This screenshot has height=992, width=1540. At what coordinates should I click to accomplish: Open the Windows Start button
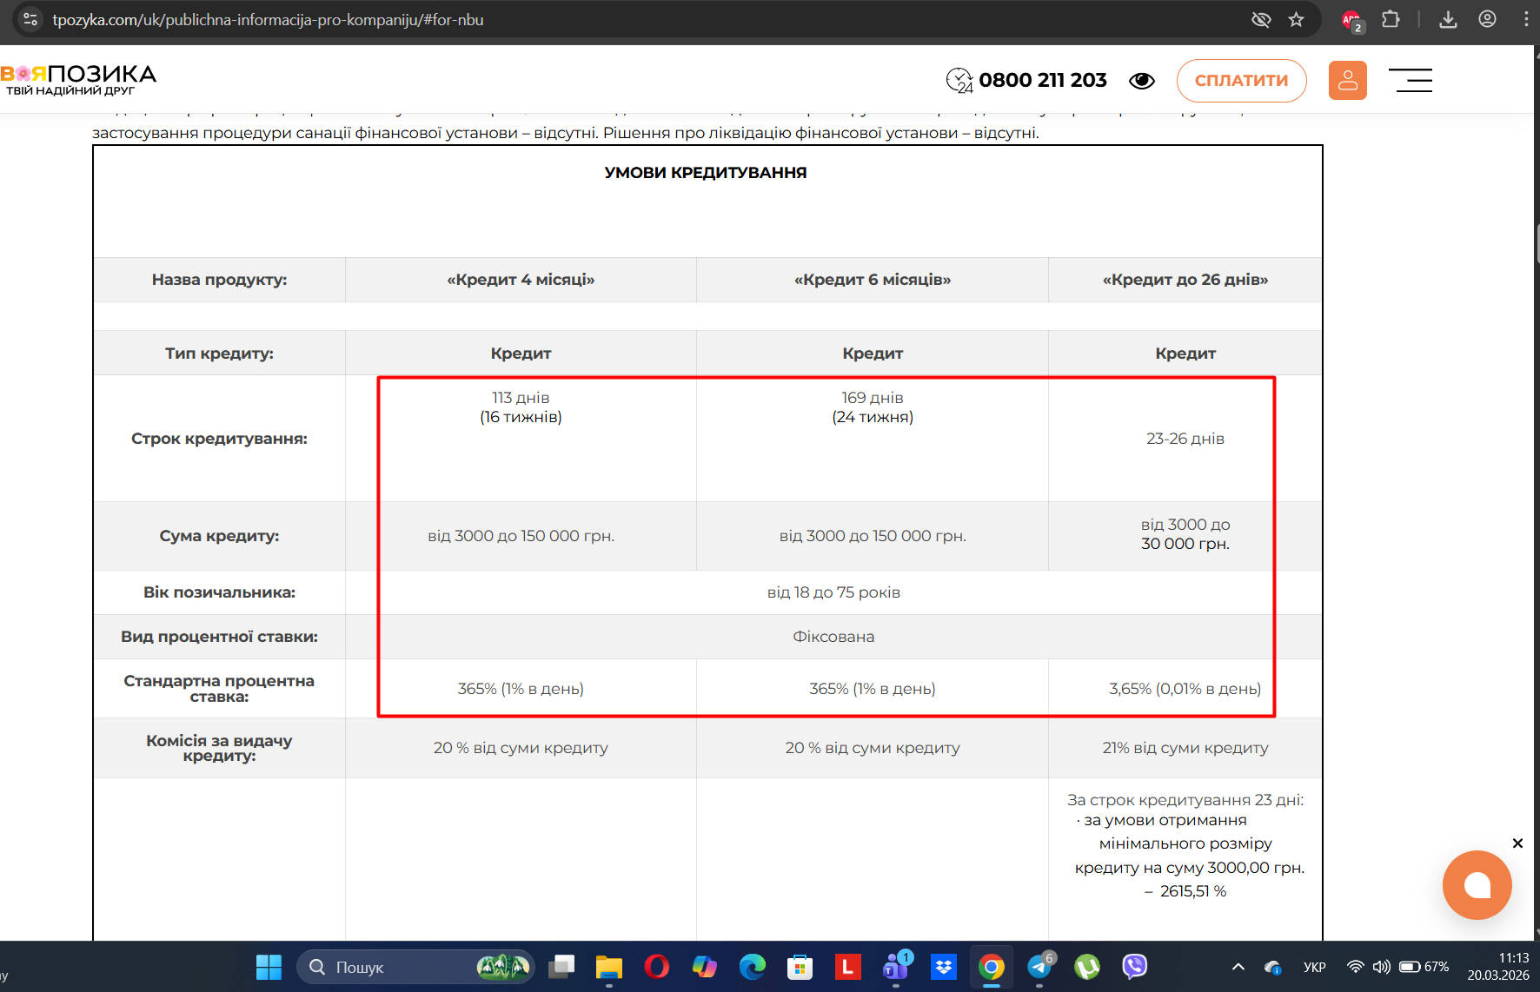(x=269, y=967)
